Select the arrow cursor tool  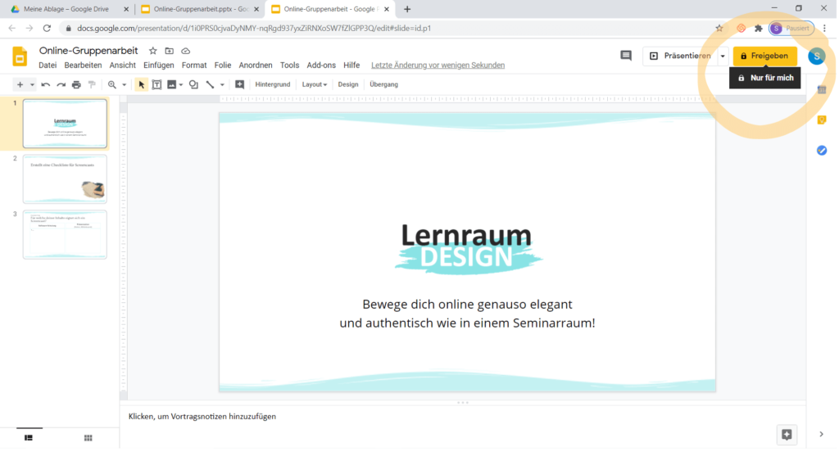click(141, 84)
